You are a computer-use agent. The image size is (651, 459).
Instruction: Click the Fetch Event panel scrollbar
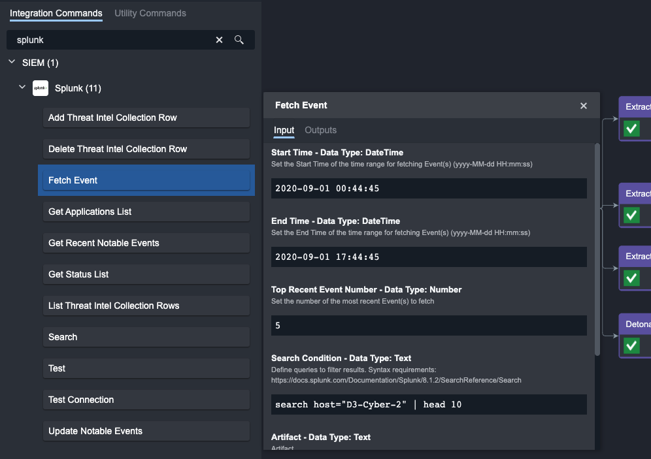pyautogui.click(x=597, y=248)
